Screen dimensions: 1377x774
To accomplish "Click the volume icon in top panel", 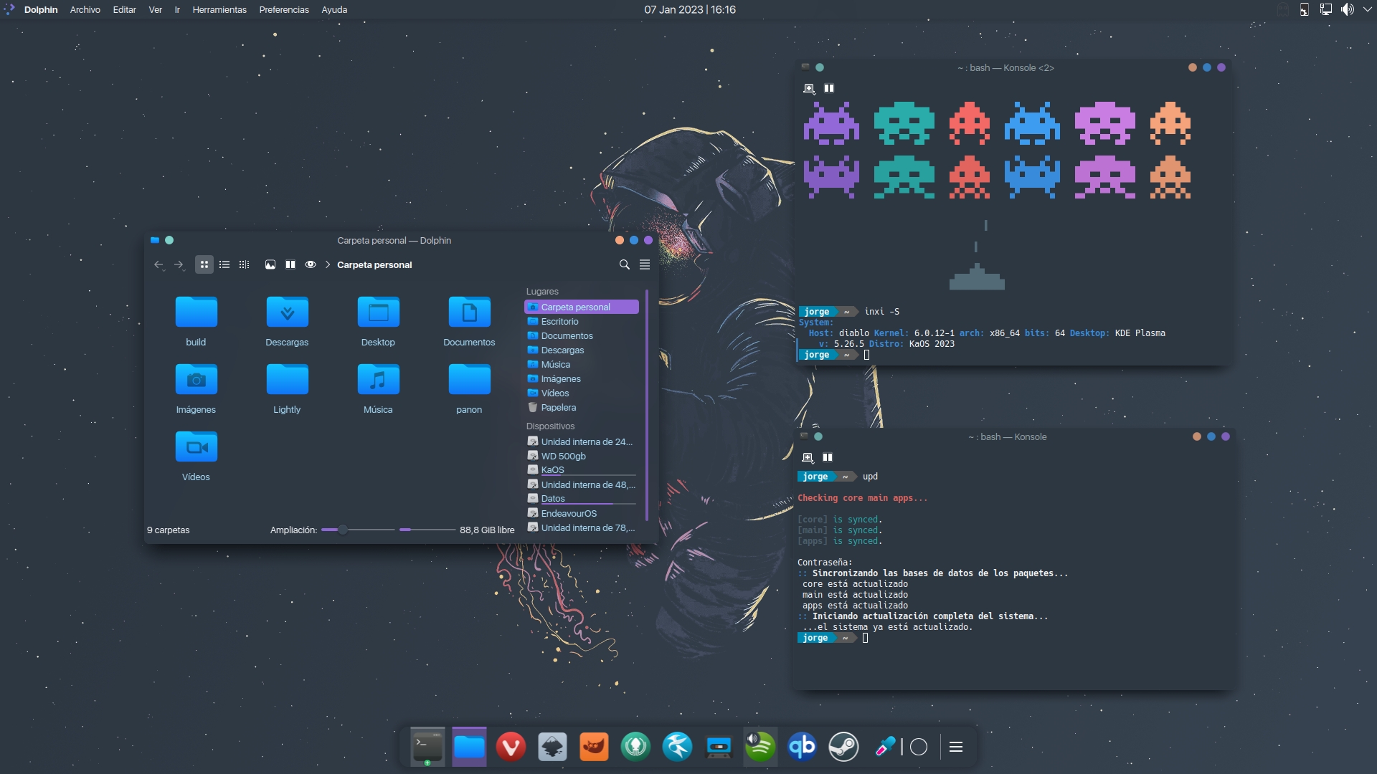I will tap(1348, 9).
